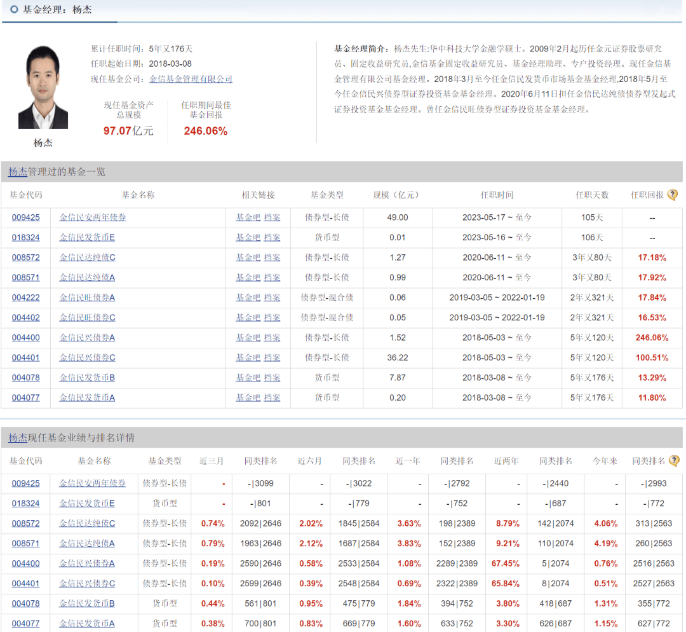Open fund code 004078 in managed funds table
Screen dimensions: 686x632
pyautogui.click(x=26, y=378)
